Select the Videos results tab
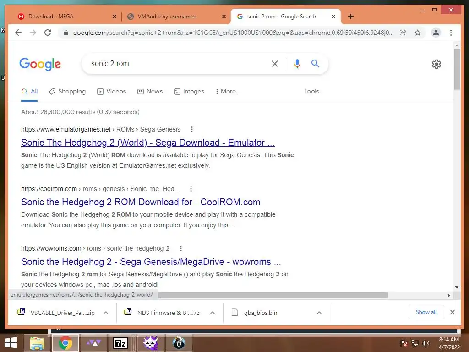The height and width of the screenshot is (352, 469). [x=112, y=91]
